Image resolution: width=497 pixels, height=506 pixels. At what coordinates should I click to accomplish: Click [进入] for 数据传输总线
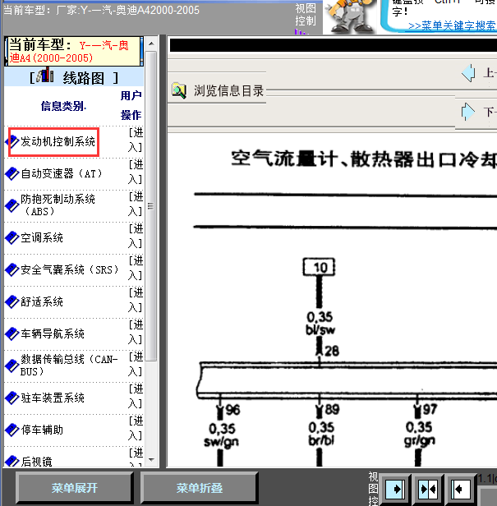(x=136, y=365)
